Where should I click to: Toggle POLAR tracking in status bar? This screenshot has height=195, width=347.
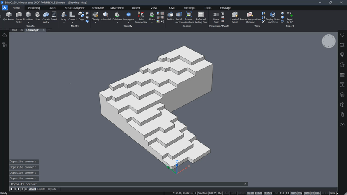click(x=250, y=193)
